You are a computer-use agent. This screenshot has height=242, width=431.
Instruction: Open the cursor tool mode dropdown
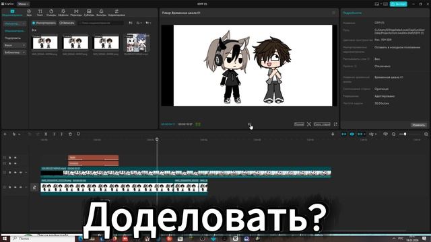point(20,134)
